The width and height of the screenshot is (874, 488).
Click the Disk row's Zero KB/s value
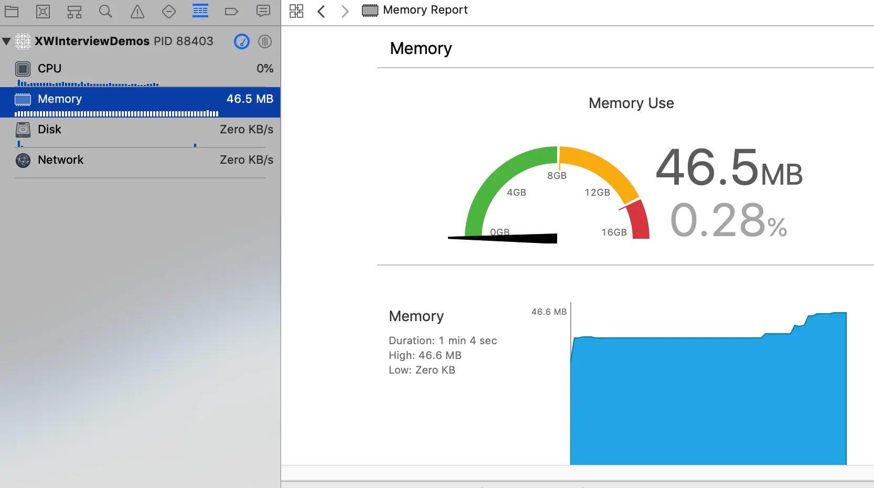[x=247, y=130]
